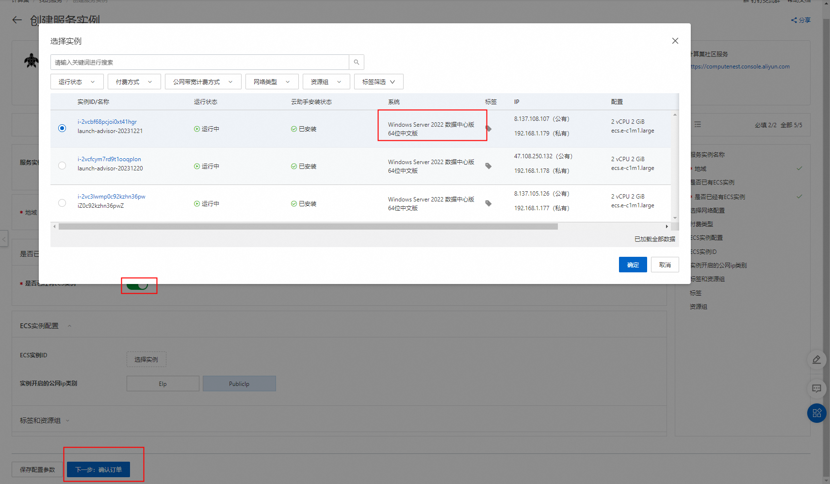Viewport: 830px width, 484px height.
Task: Open instance link i-2vcbf68pcjoi0xt41hgr
Action: pos(107,122)
